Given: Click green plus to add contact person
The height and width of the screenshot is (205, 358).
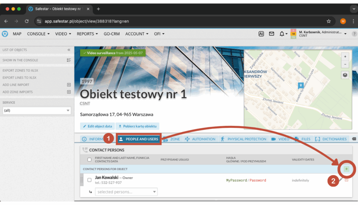Looking at the screenshot, I should pos(346,169).
